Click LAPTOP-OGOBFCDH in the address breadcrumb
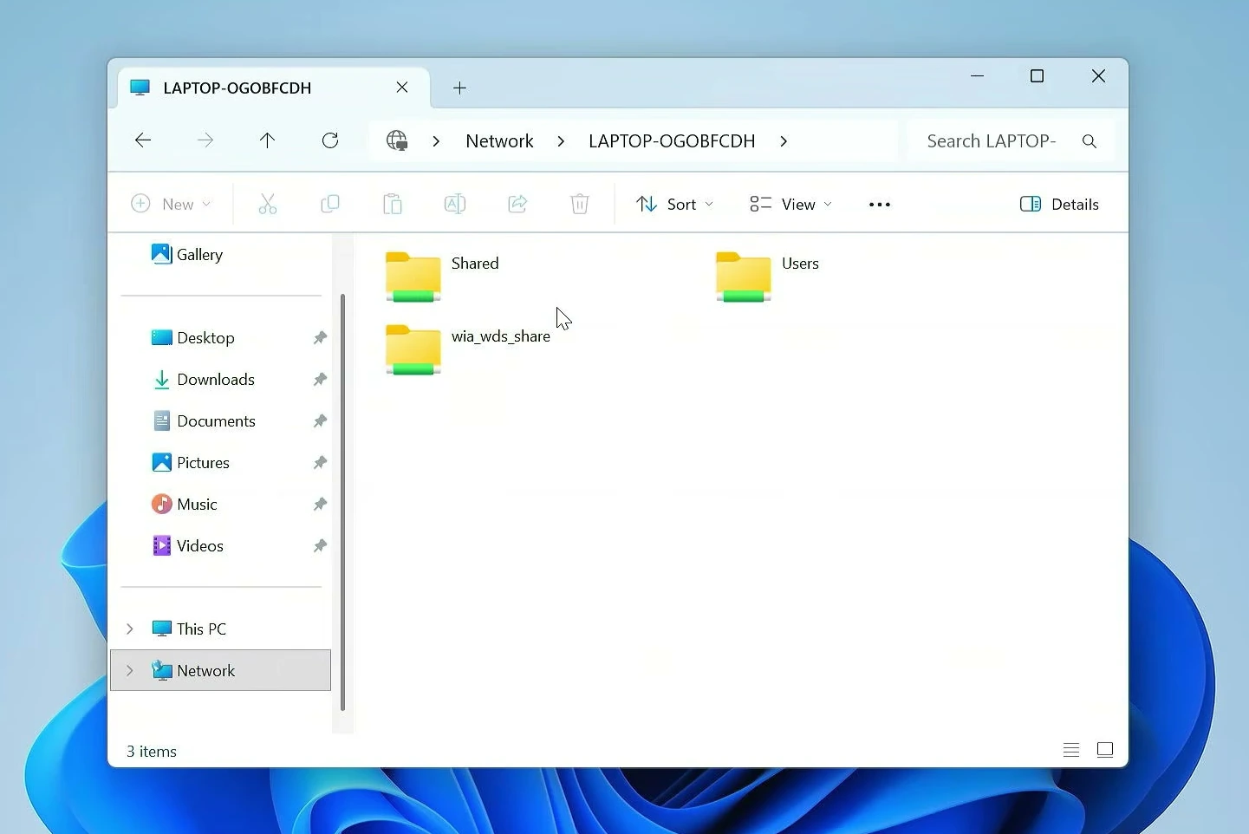Viewport: 1249px width, 834px height. click(x=672, y=141)
